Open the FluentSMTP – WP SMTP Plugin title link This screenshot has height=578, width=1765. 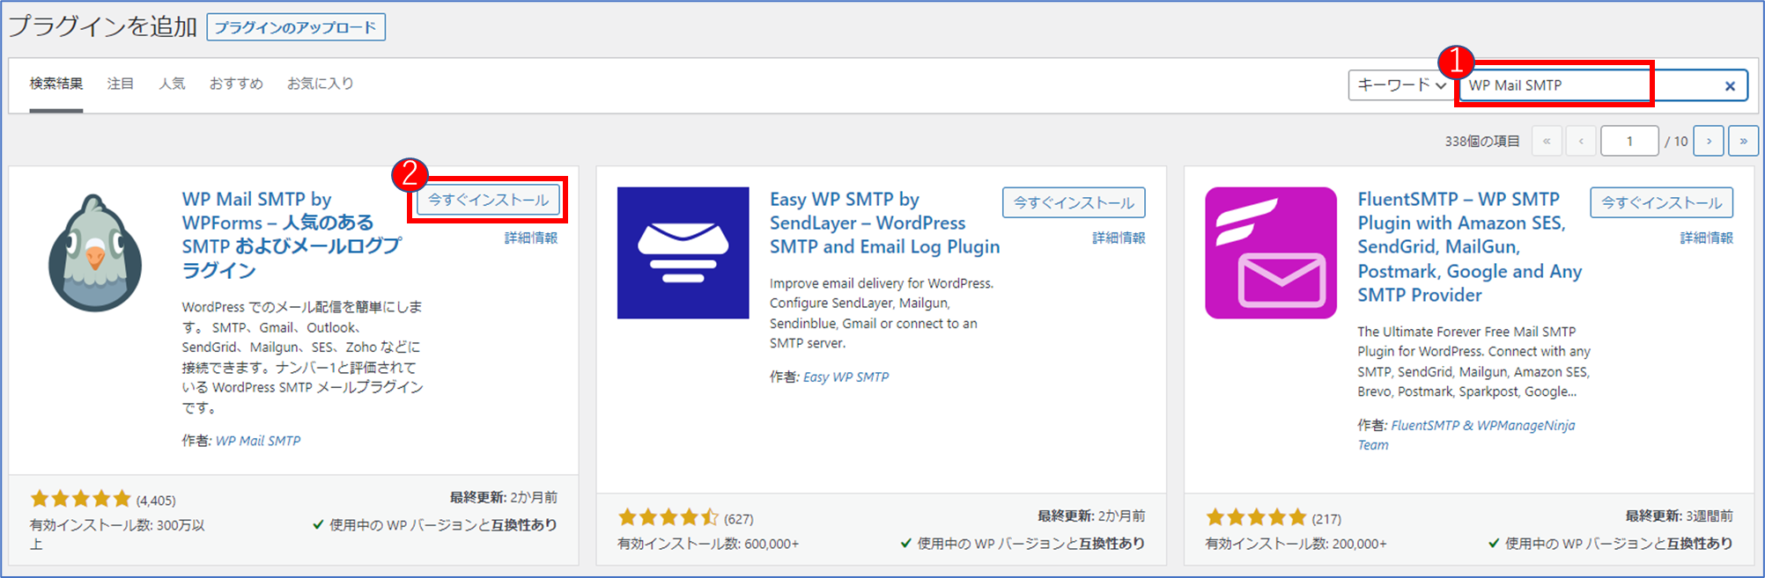click(x=1469, y=247)
